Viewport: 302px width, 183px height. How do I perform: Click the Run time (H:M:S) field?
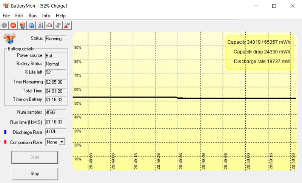(x=55, y=122)
